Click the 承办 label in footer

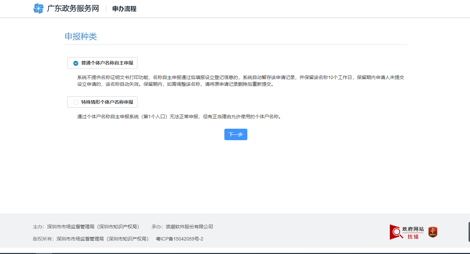pos(157,227)
